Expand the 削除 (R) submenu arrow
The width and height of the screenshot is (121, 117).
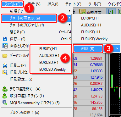click(117, 48)
